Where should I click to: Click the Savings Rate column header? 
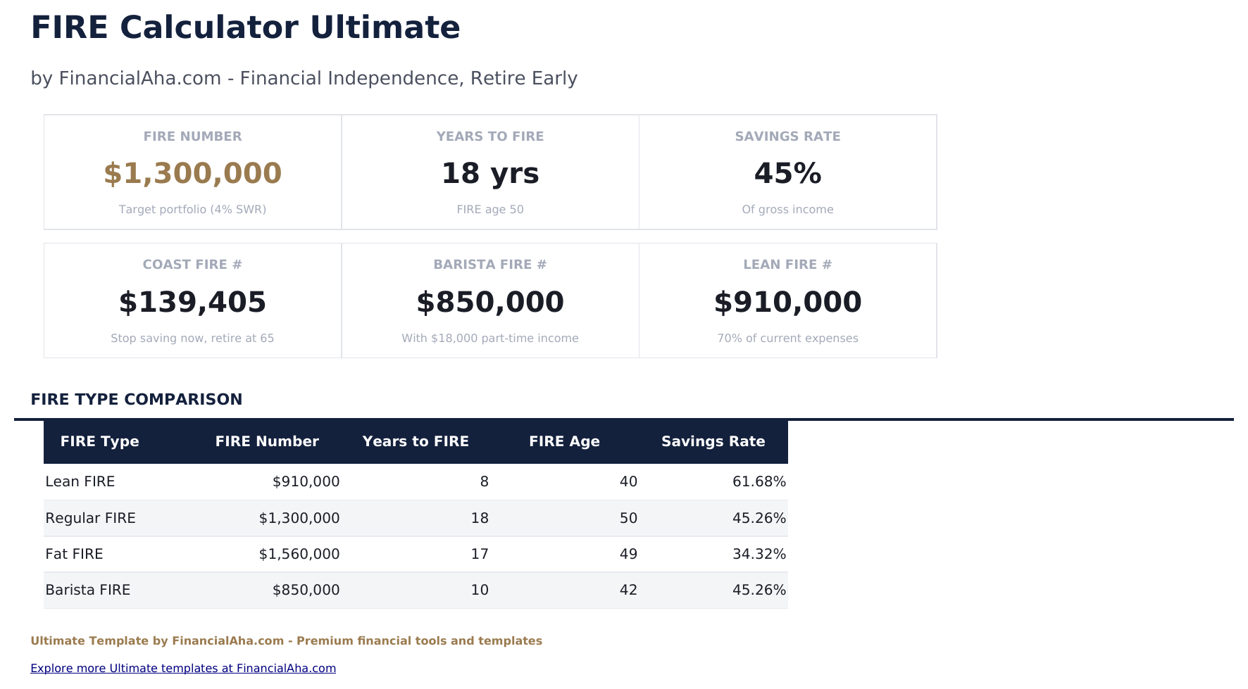point(713,441)
